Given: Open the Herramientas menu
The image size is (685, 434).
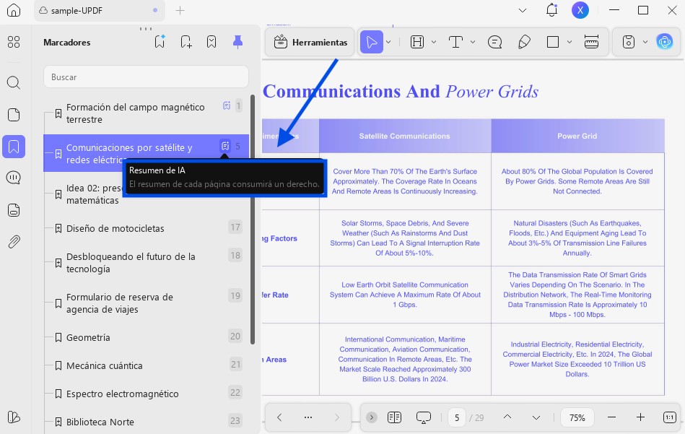Looking at the screenshot, I should point(310,42).
